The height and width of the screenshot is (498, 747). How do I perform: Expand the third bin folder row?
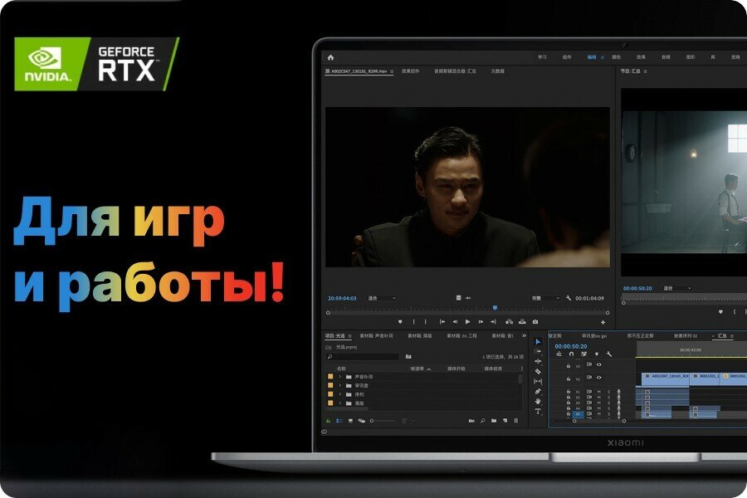pos(340,394)
